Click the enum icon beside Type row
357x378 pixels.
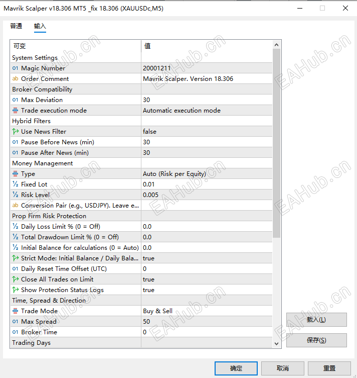coord(15,173)
